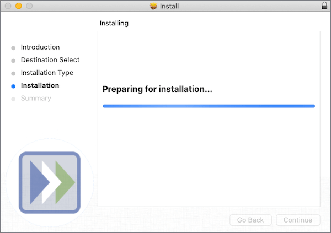Click the gray bullet beside Installation Type
331x233 pixels.
pos(13,73)
